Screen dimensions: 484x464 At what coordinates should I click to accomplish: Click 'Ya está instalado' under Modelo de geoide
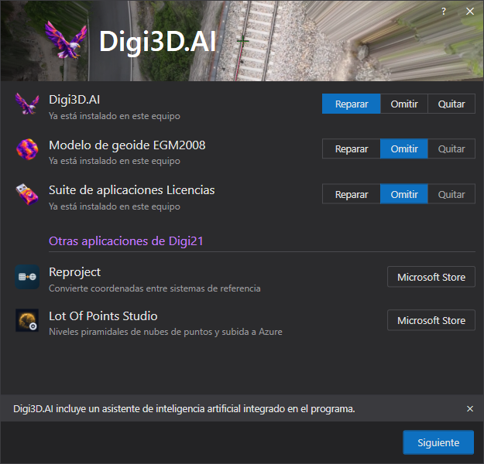[115, 161]
